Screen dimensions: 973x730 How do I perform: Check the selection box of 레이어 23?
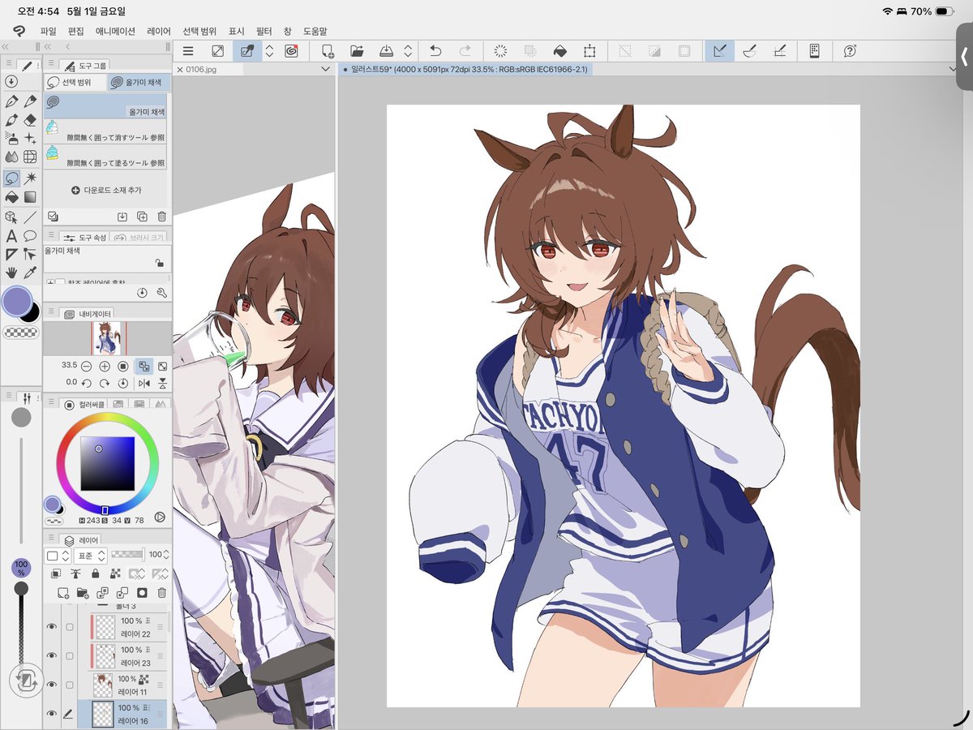pos(70,655)
